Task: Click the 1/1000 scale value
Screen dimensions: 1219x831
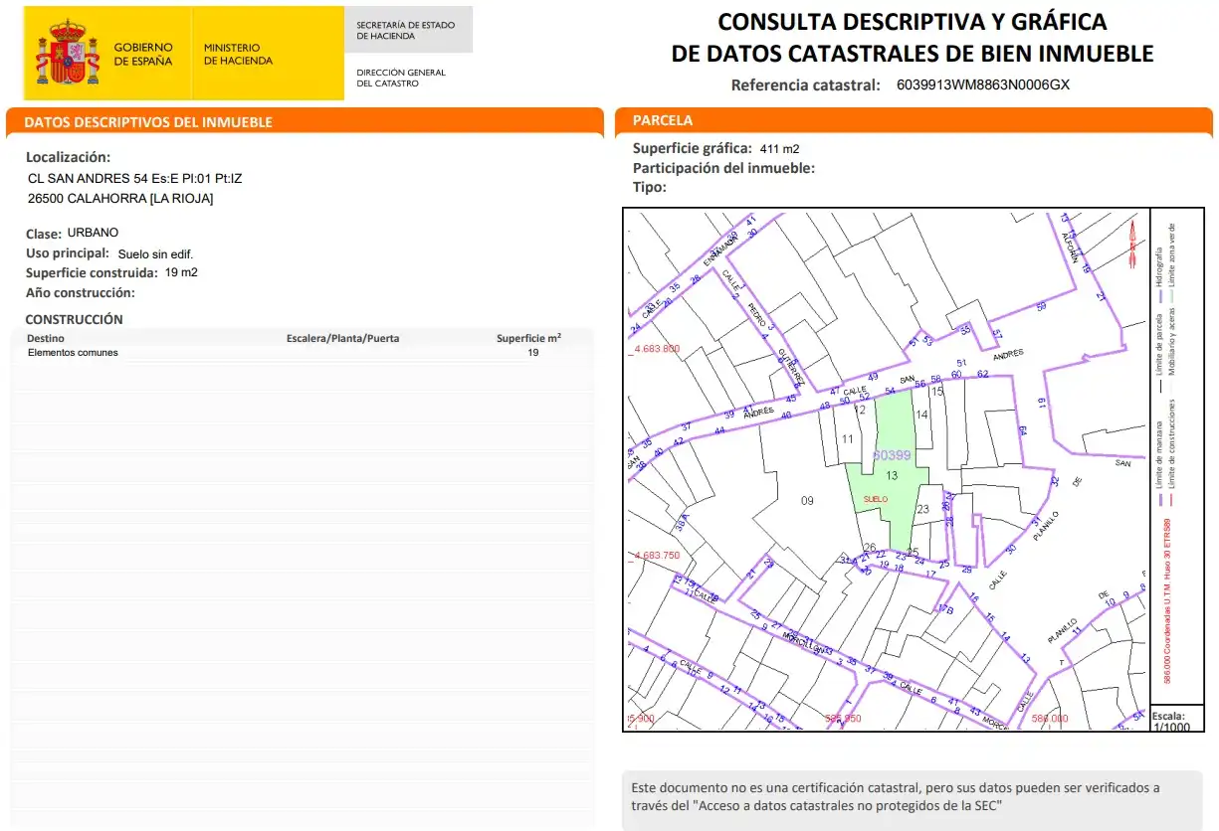Action: [1170, 727]
